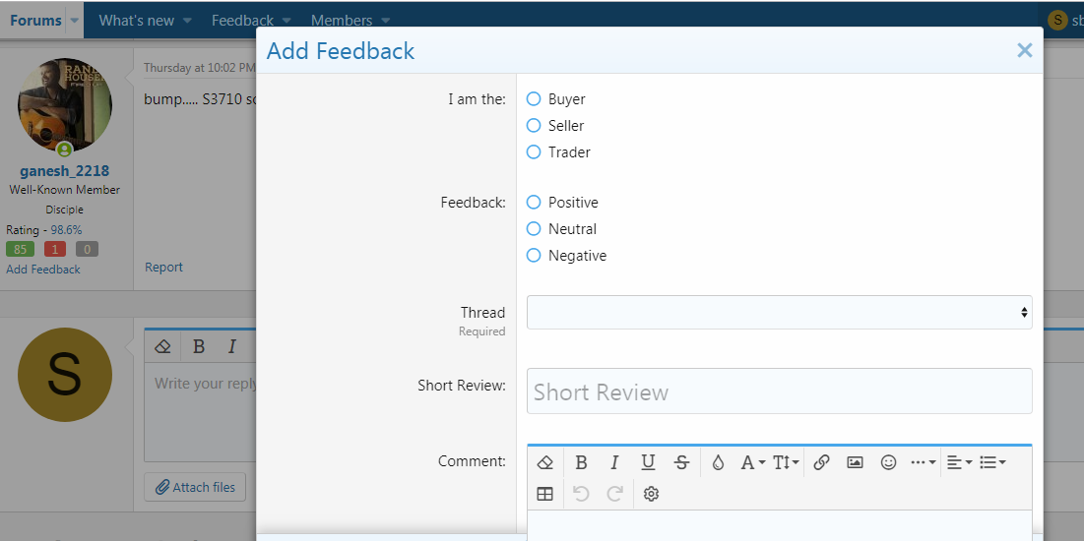
Task: Open the Text color droplet tool
Action: click(718, 462)
